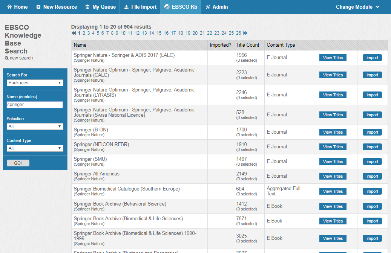View Titles for Springer (B-ON)

click(x=333, y=132)
